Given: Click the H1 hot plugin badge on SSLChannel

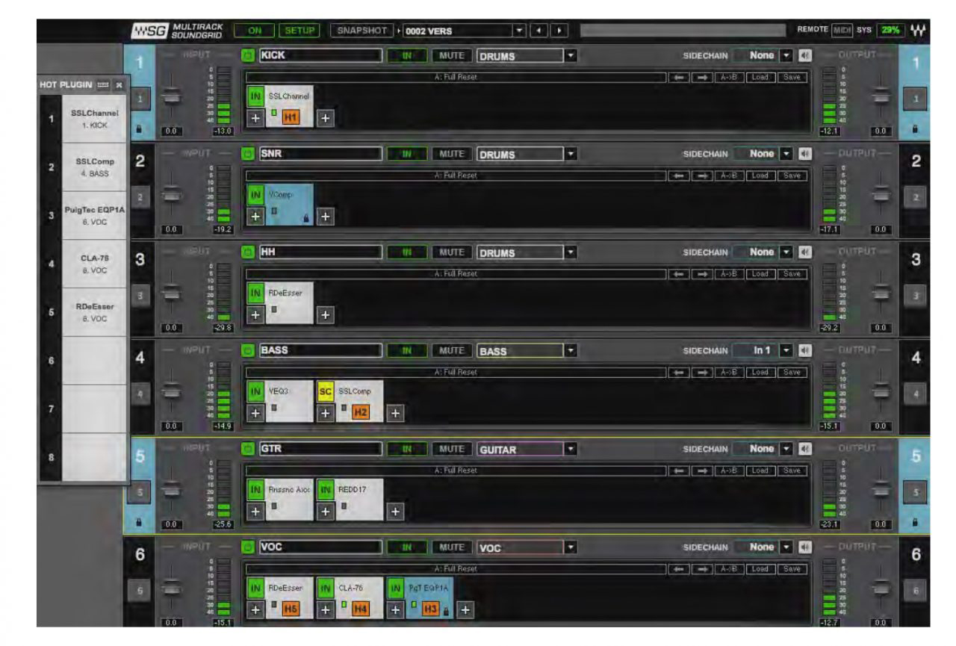Looking at the screenshot, I should (287, 116).
